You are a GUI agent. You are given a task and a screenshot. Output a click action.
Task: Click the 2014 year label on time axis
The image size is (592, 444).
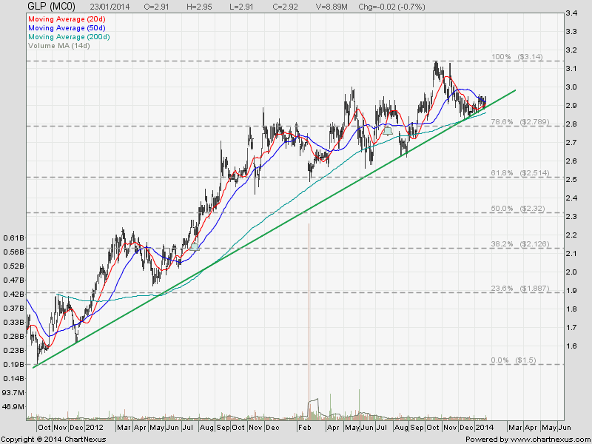tap(485, 428)
